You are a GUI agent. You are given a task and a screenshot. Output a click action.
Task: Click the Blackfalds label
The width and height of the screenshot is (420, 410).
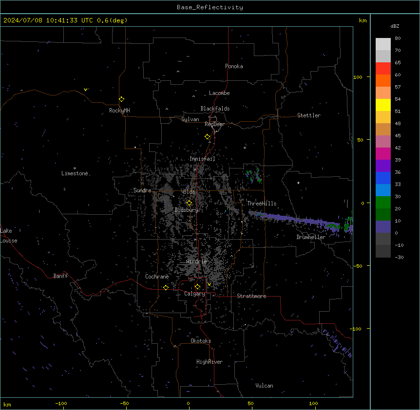(x=215, y=109)
